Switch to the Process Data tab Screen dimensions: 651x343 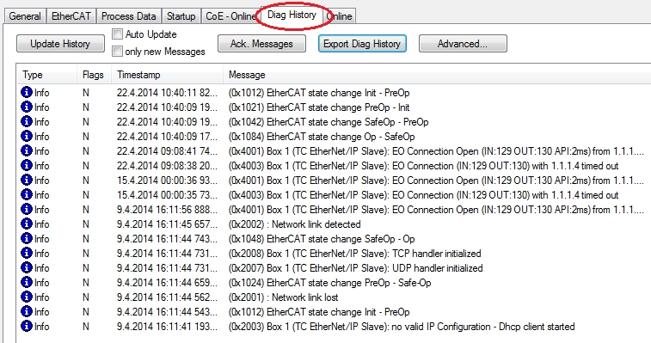[x=129, y=16]
